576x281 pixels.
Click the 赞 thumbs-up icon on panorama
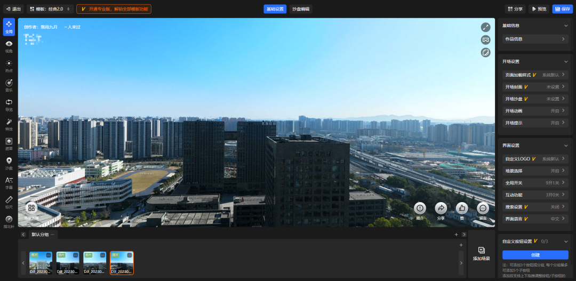[x=462, y=208]
